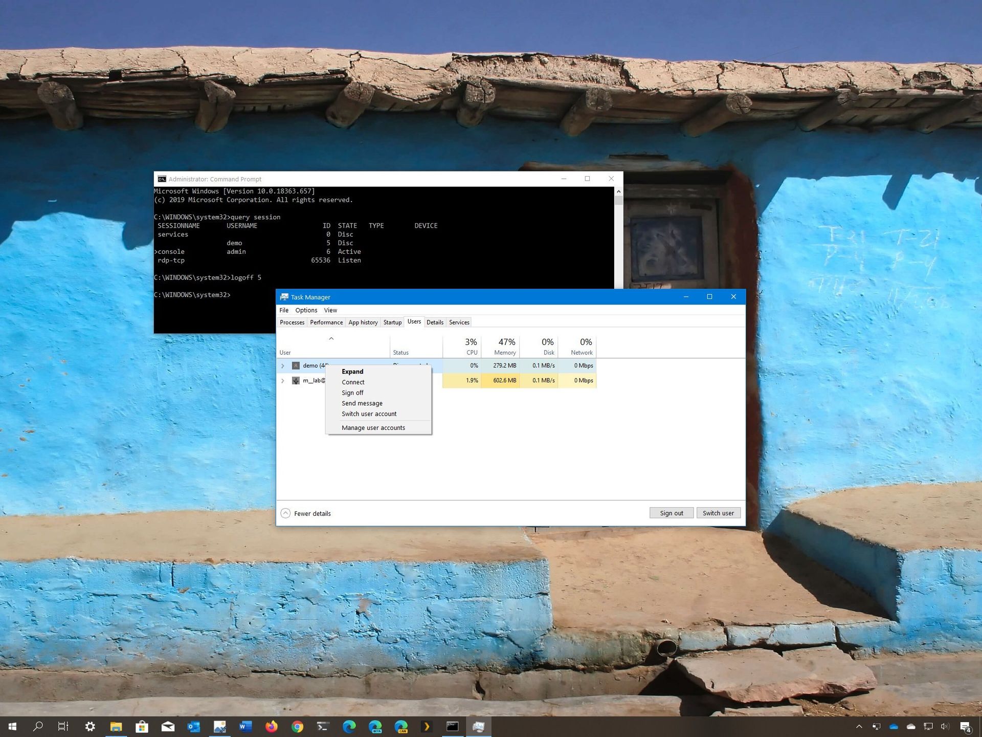The image size is (982, 737).
Task: Open Google Chrome from the taskbar
Action: point(297,726)
